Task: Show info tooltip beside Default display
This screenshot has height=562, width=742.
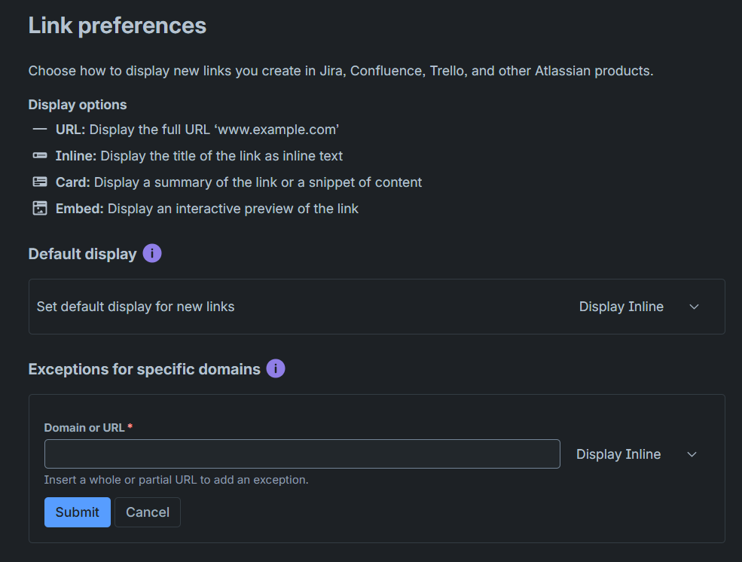Action: click(x=152, y=254)
